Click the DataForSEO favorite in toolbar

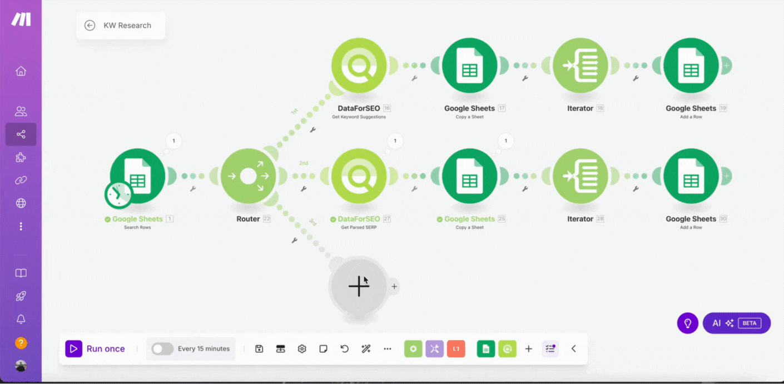point(507,348)
